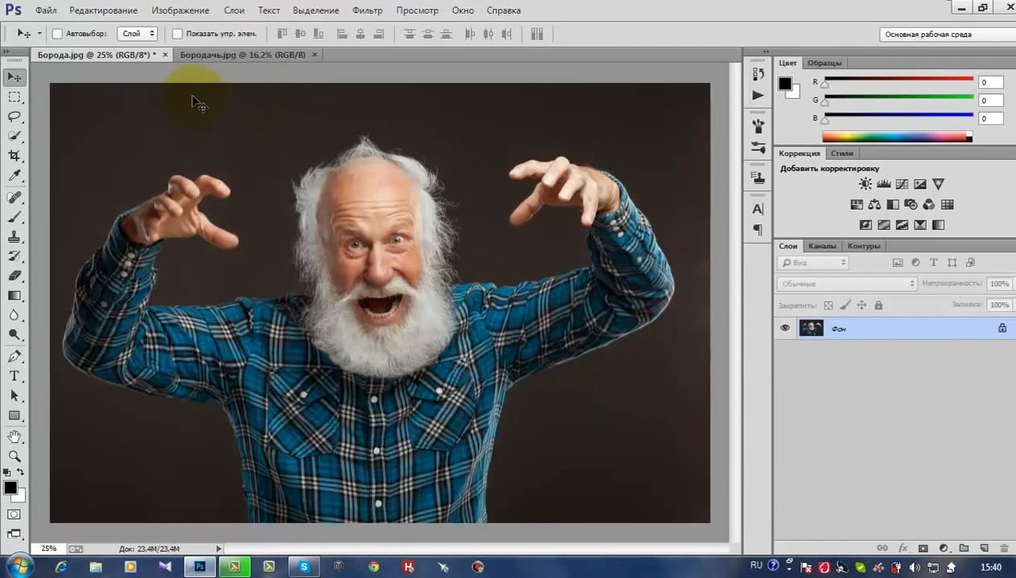Viewport: 1016px width, 578px height.
Task: Select the Zoom tool magnifier
Action: [x=14, y=456]
